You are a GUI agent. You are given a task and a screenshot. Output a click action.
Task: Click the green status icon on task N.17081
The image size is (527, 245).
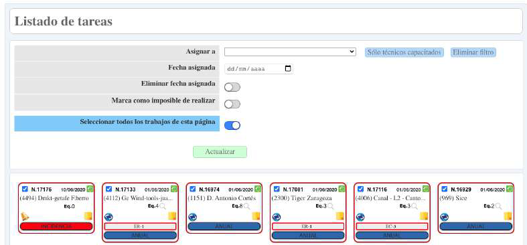click(342, 189)
